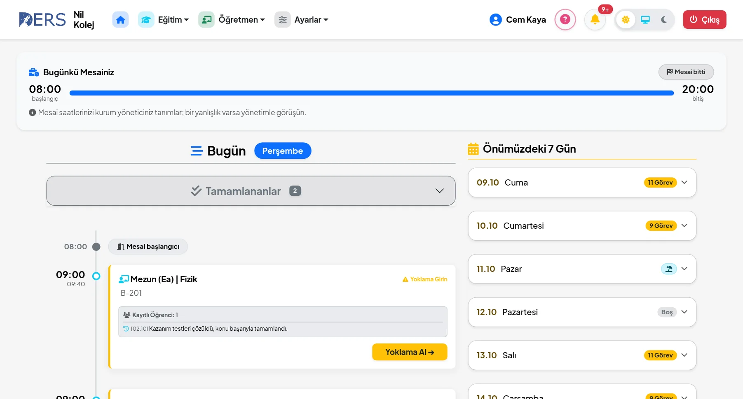Open the Öğretmen menu

click(x=232, y=20)
